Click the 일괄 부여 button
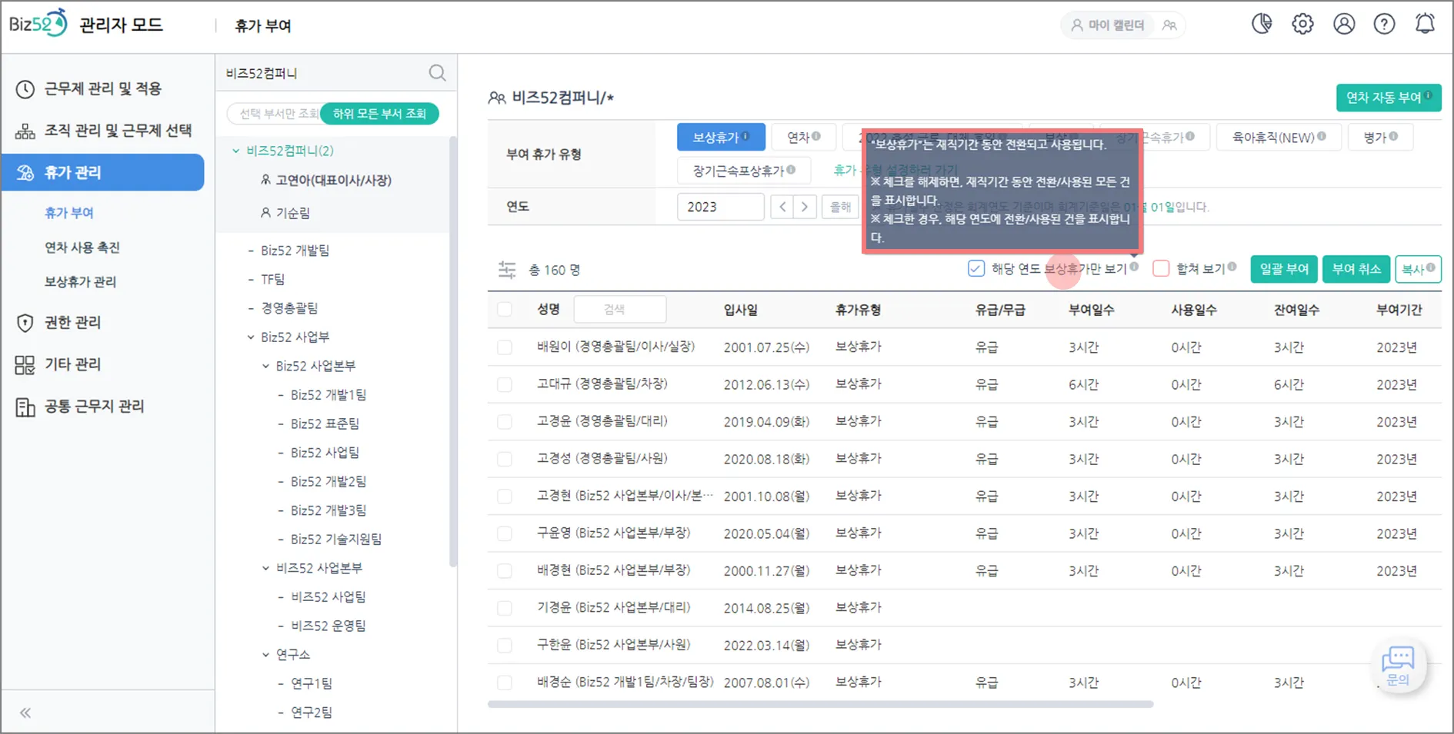This screenshot has height=734, width=1454. [1284, 269]
